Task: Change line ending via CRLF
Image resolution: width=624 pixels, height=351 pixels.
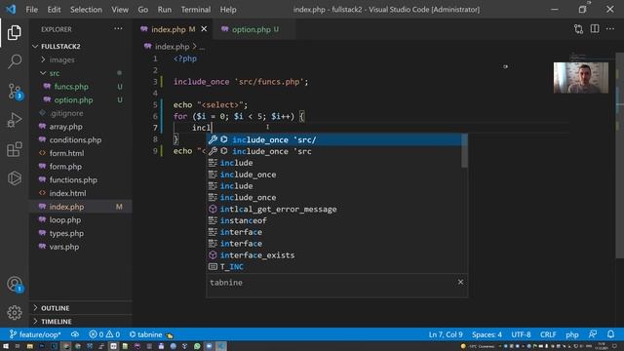Action: [x=548, y=334]
